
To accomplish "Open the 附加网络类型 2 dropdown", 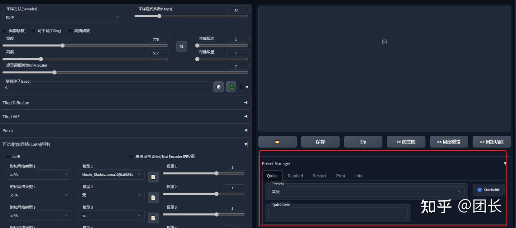I will click(39, 195).
